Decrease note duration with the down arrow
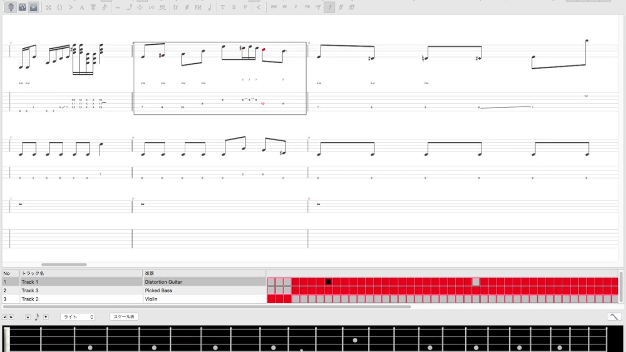This screenshot has height=352, width=626. 45,317
